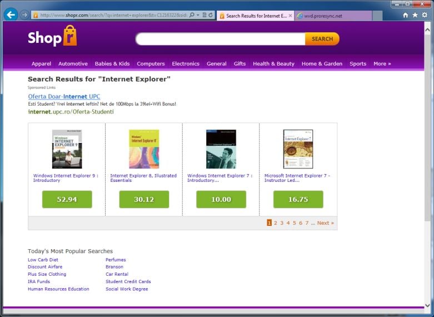Open the Perfumes popular search
This screenshot has height=317, width=434.
tap(116, 260)
